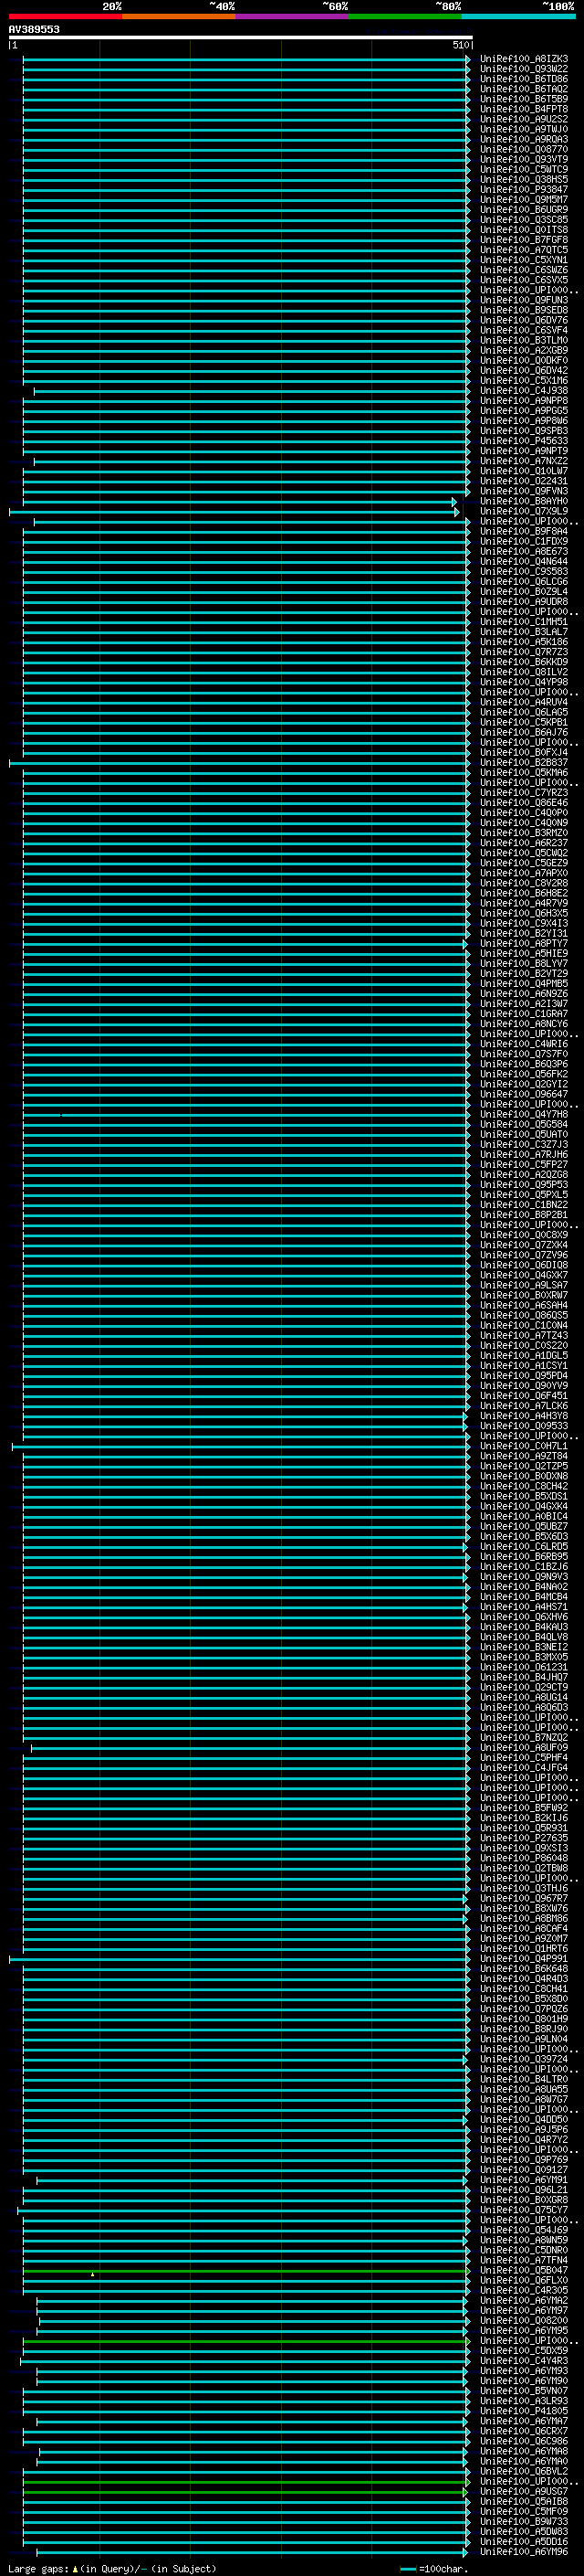Image resolution: width=584 pixels, height=2576 pixels.
Task: Select the query name AV389553
Action: tap(34, 30)
